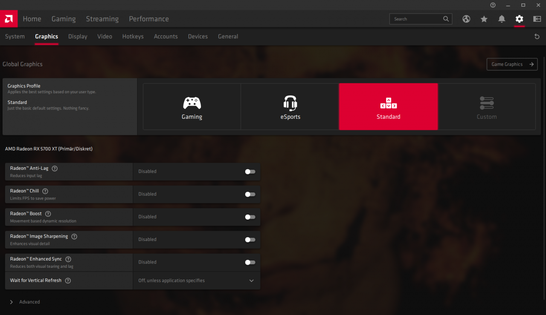The width and height of the screenshot is (546, 315).
Task: Click AMD Radeon RX 5700 XT label
Action: (49, 149)
